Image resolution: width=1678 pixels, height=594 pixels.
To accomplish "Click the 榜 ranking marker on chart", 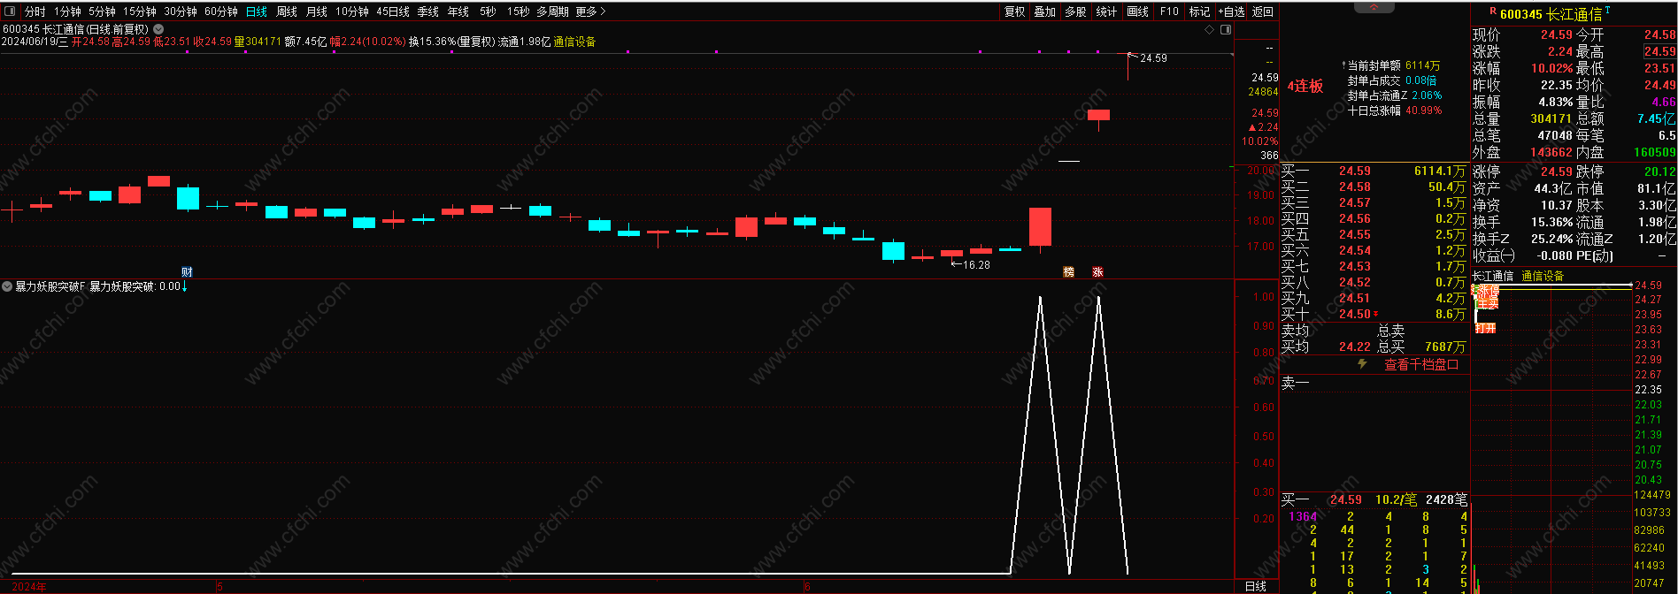I will 1068,272.
